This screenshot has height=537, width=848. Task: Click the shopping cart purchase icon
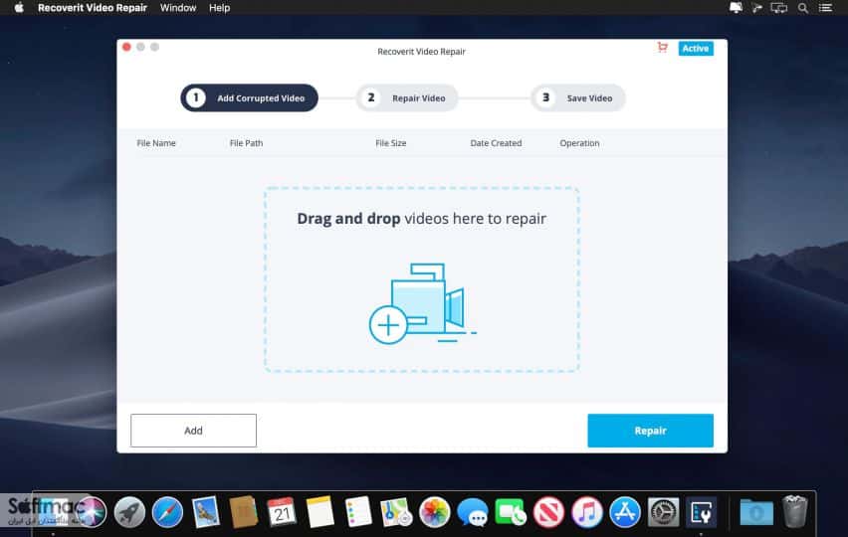tap(663, 48)
